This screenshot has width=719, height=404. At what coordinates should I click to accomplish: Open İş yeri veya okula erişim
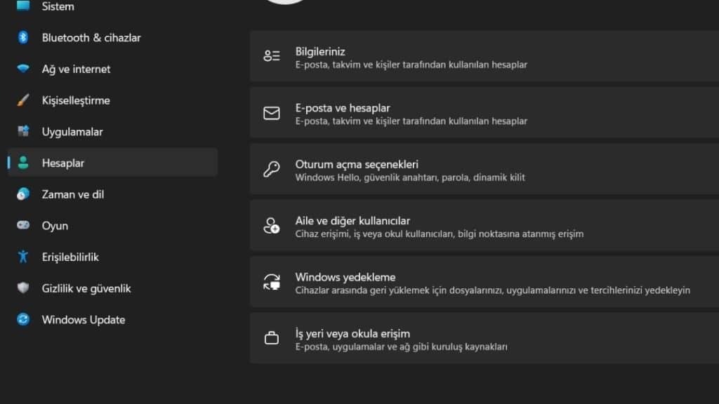484,339
